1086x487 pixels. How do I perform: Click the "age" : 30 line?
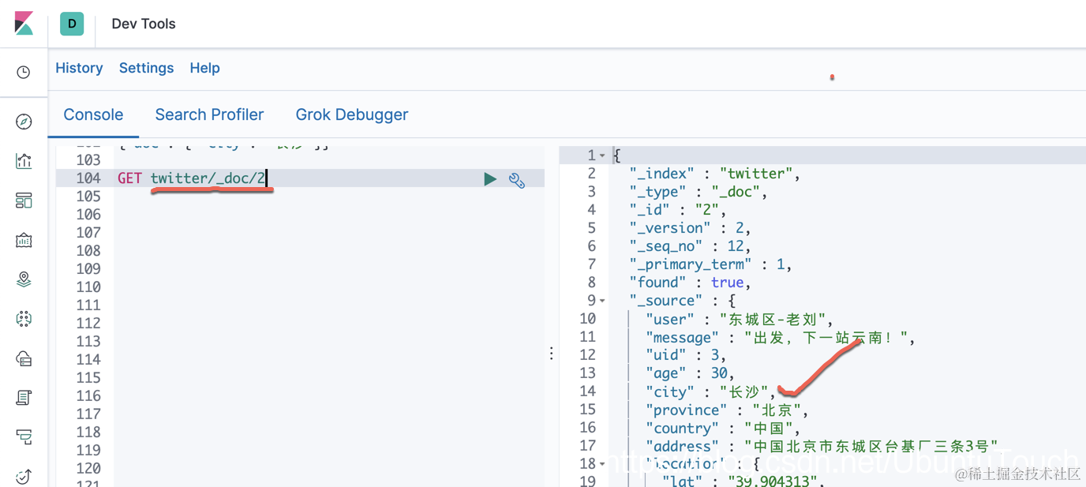[690, 373]
